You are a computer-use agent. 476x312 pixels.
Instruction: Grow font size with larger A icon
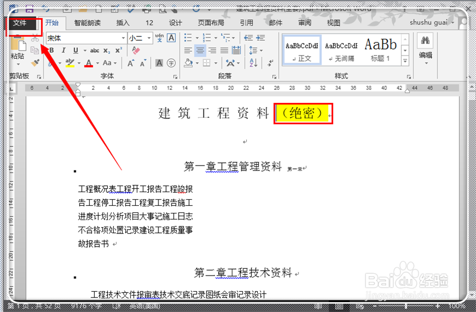tap(131, 63)
